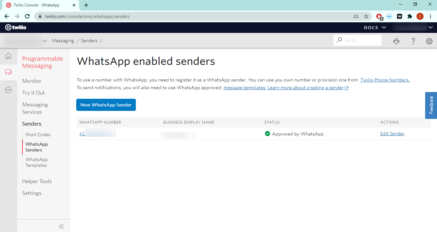This screenshot has height=232, width=437.
Task: Select Senders in the sidebar
Action: (x=32, y=124)
